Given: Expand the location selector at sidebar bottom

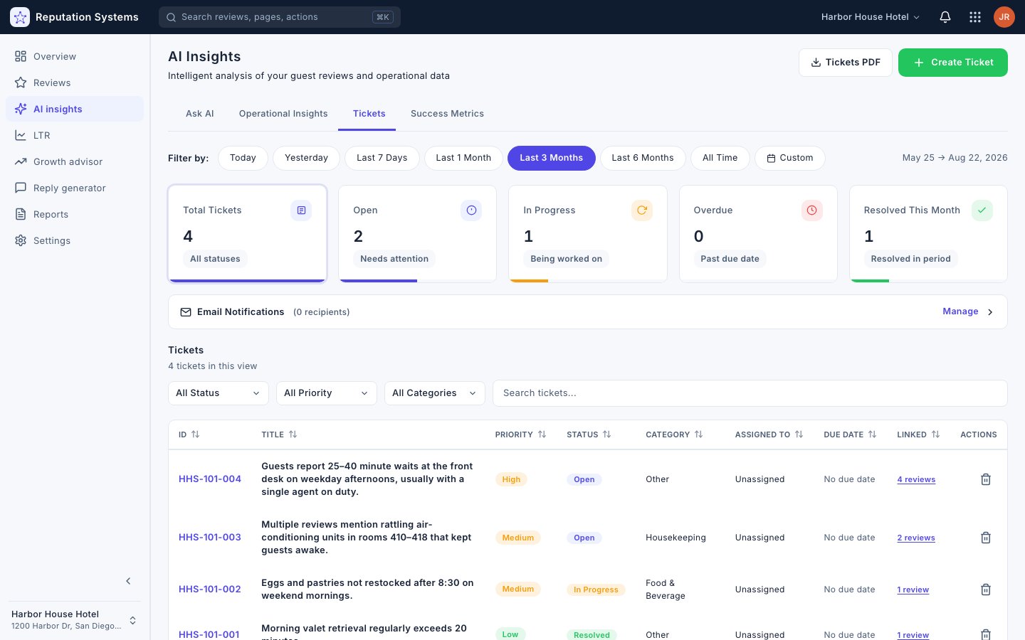Looking at the screenshot, I should (75, 620).
